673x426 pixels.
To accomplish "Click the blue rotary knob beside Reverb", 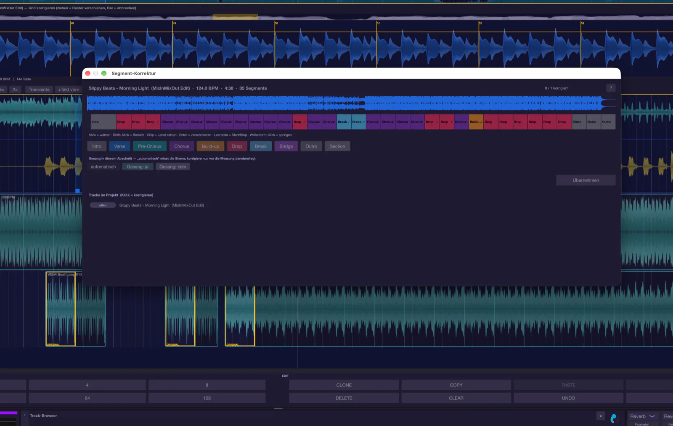I will coord(614,418).
